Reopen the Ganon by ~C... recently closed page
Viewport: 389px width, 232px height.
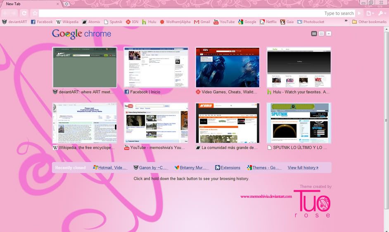(151, 168)
